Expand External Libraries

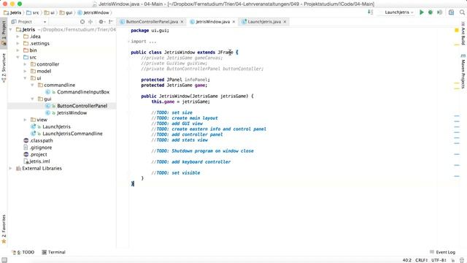point(11,168)
